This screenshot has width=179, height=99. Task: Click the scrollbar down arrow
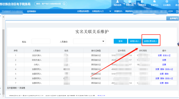(x=3, y=96)
